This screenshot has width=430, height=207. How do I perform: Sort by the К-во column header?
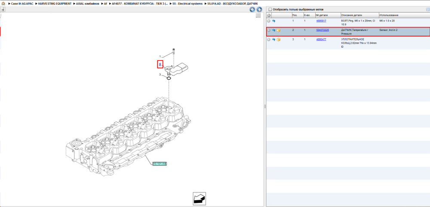[309, 15]
